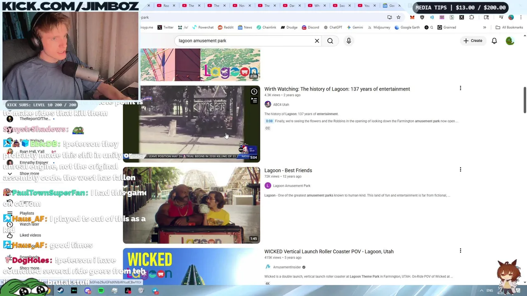
Task: Open more options for Wirth Watching video
Action: coord(460,88)
